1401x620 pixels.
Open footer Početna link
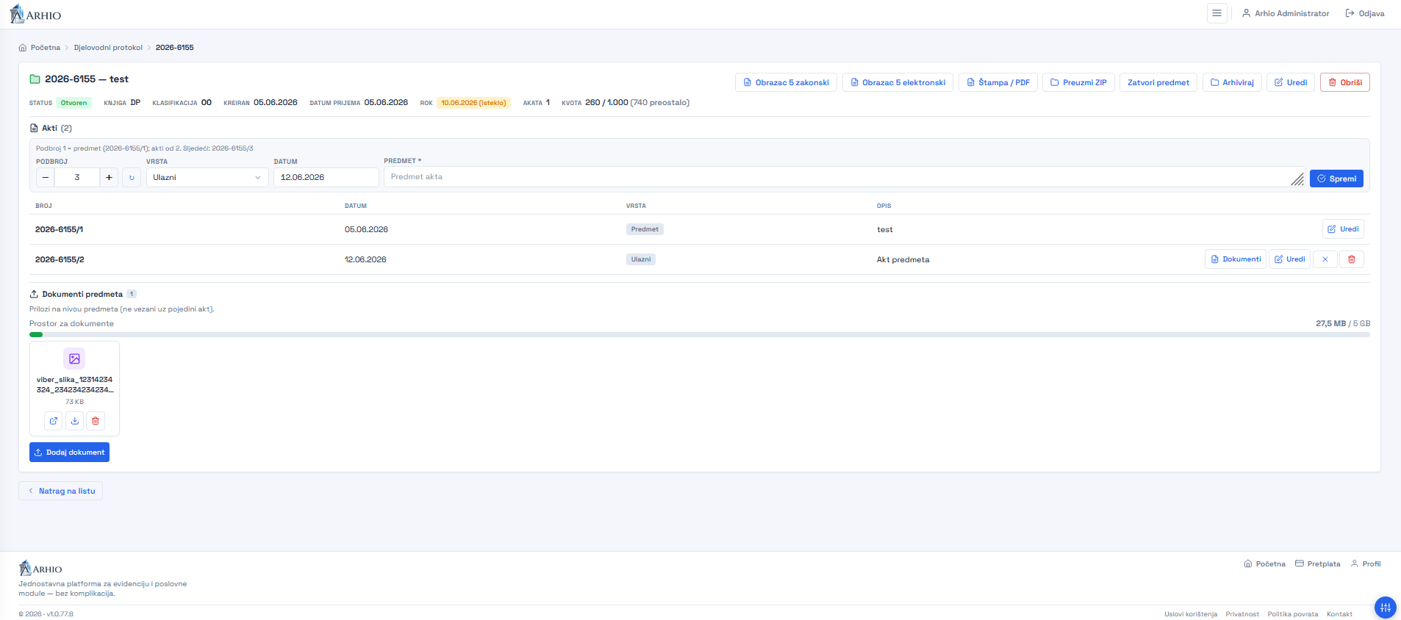[x=1264, y=564]
